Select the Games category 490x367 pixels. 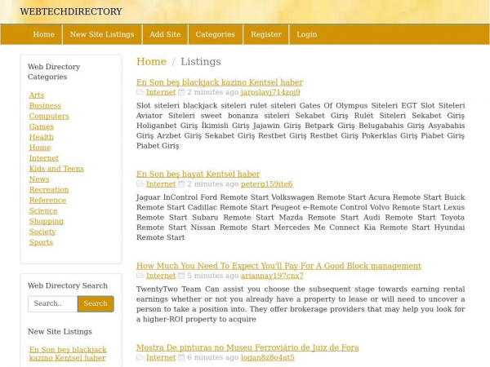[x=42, y=126]
